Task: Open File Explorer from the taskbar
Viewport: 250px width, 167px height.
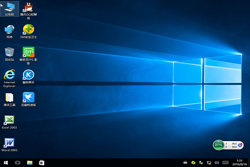Action: tap(30, 162)
